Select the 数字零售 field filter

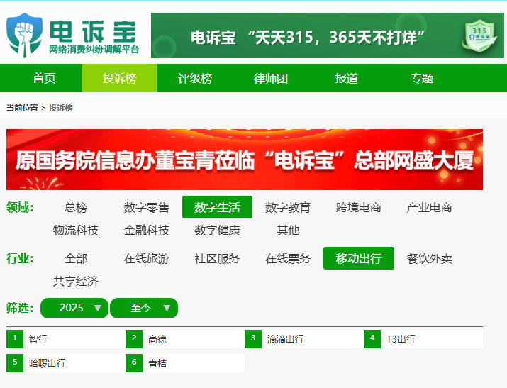[147, 207]
